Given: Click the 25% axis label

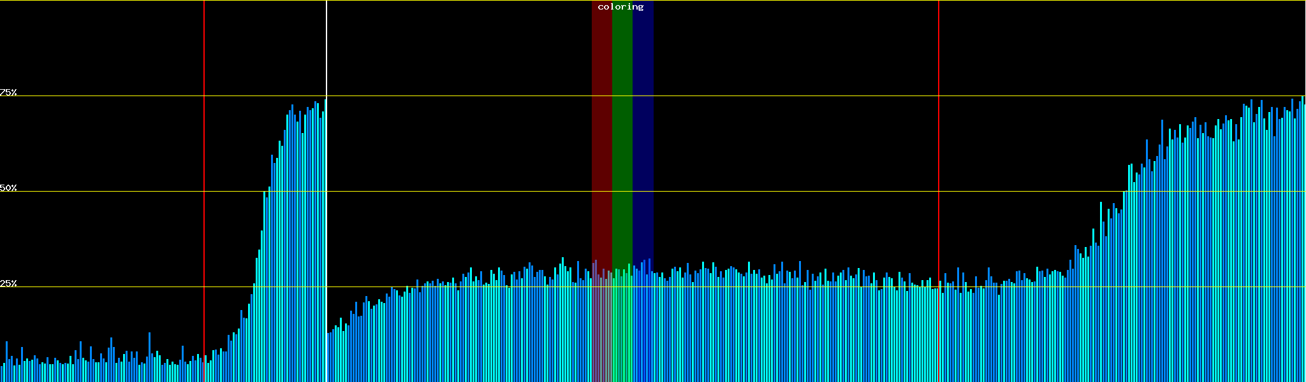Looking at the screenshot, I should point(8,283).
